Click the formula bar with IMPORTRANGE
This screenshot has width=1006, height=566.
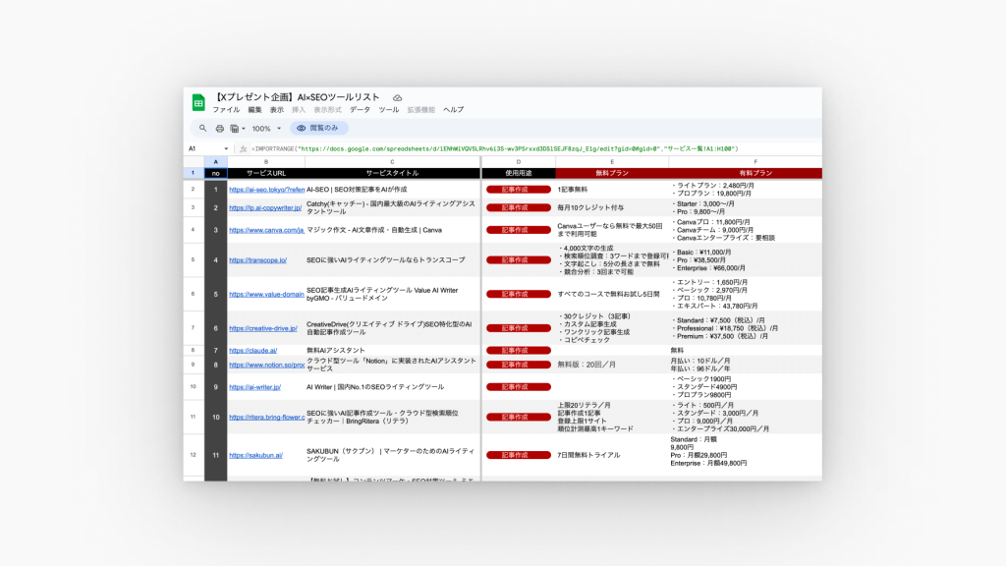pyautogui.click(x=491, y=148)
